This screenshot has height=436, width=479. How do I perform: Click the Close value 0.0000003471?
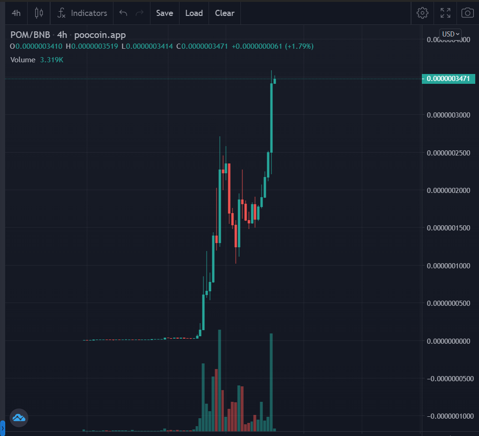pos(205,46)
